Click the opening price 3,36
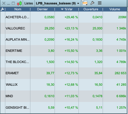Image resolution: width=128 pixels, height=114 pixels. pyautogui.click(x=99, y=51)
